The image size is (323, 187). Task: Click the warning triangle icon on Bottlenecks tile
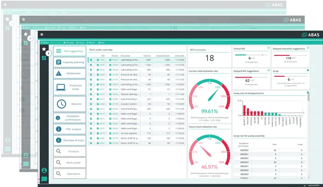click(x=59, y=73)
